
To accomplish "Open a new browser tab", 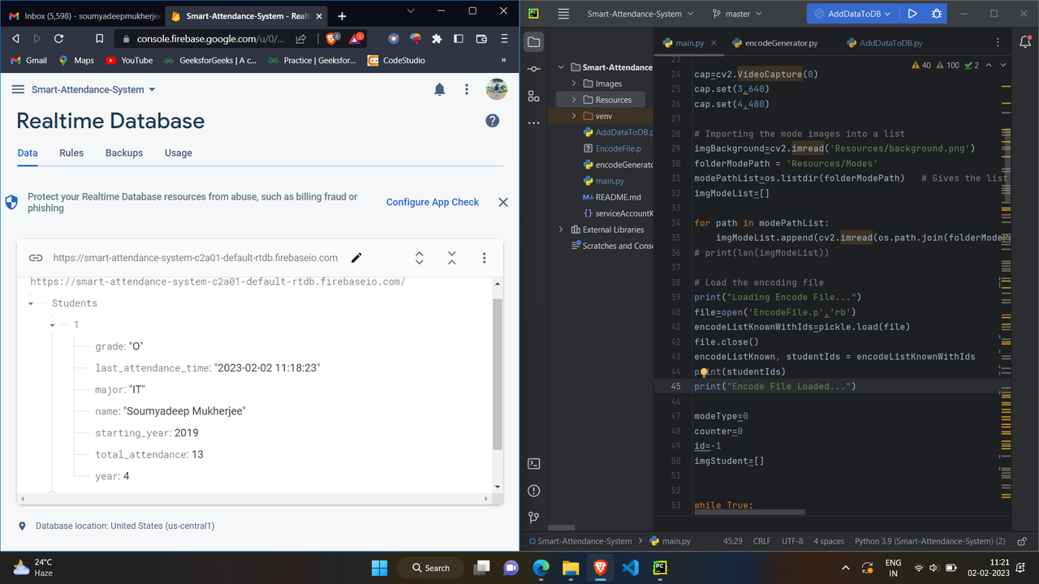I will point(342,16).
